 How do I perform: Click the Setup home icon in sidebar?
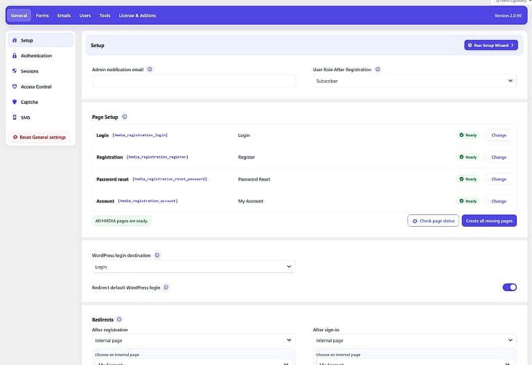pyautogui.click(x=15, y=40)
